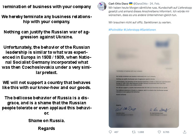Image resolution: width=193 pixels, height=134 pixels.
Task: Follow the #Sanktionen hashtag
Action: click(x=148, y=30)
